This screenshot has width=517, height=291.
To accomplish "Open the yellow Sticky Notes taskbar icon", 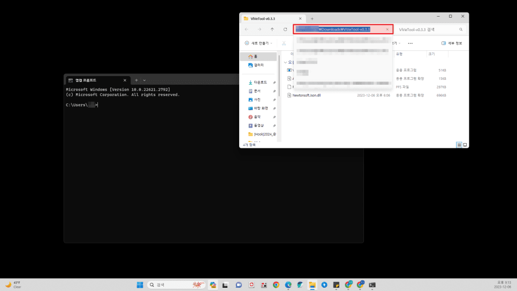I will point(336,285).
